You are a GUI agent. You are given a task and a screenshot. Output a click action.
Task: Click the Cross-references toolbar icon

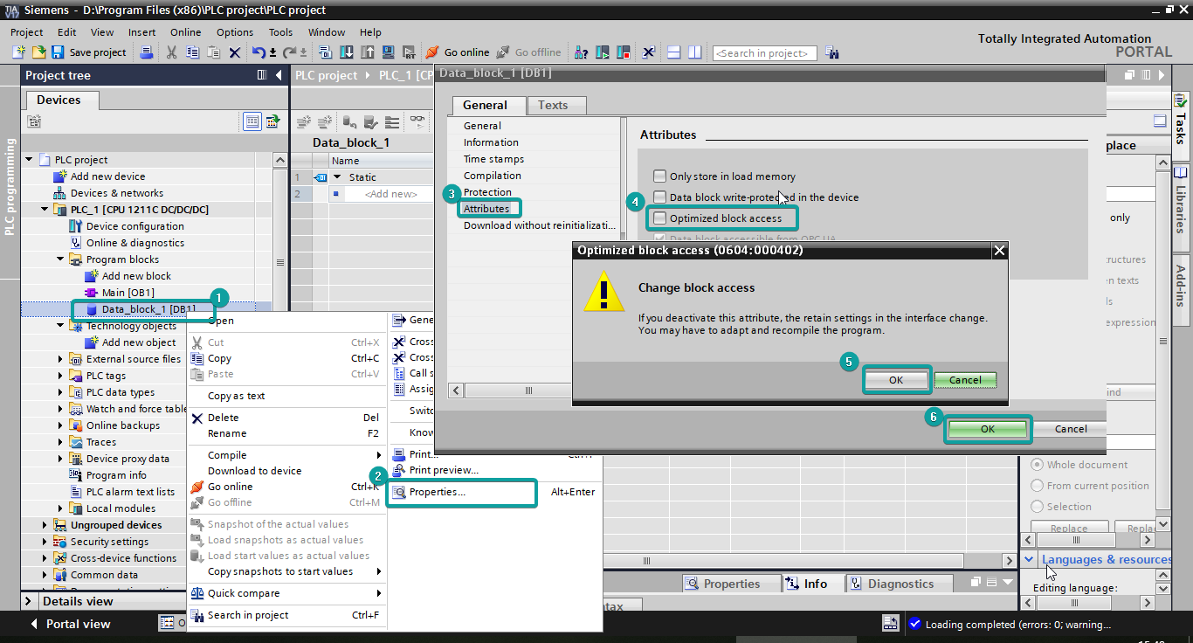649,52
